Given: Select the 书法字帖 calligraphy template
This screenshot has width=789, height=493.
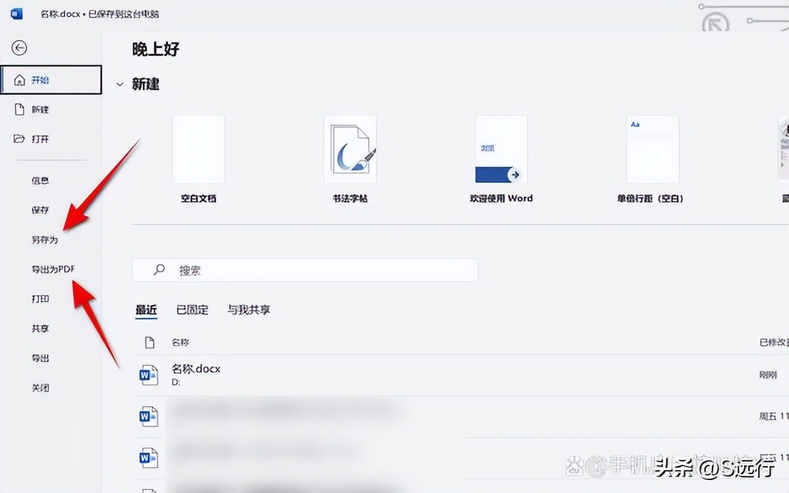Looking at the screenshot, I should tap(350, 149).
